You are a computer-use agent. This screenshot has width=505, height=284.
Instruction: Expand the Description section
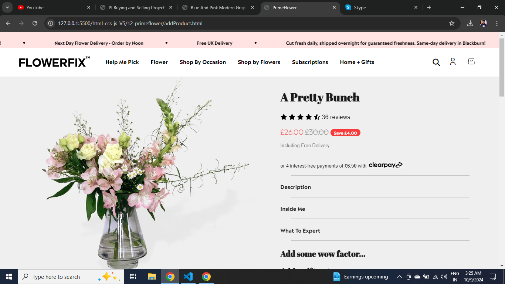coord(375,187)
